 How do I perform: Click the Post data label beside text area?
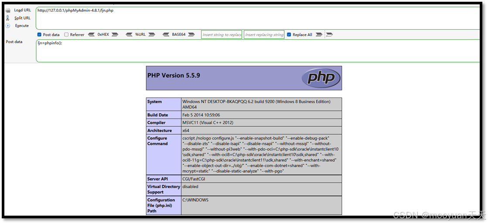click(14, 42)
